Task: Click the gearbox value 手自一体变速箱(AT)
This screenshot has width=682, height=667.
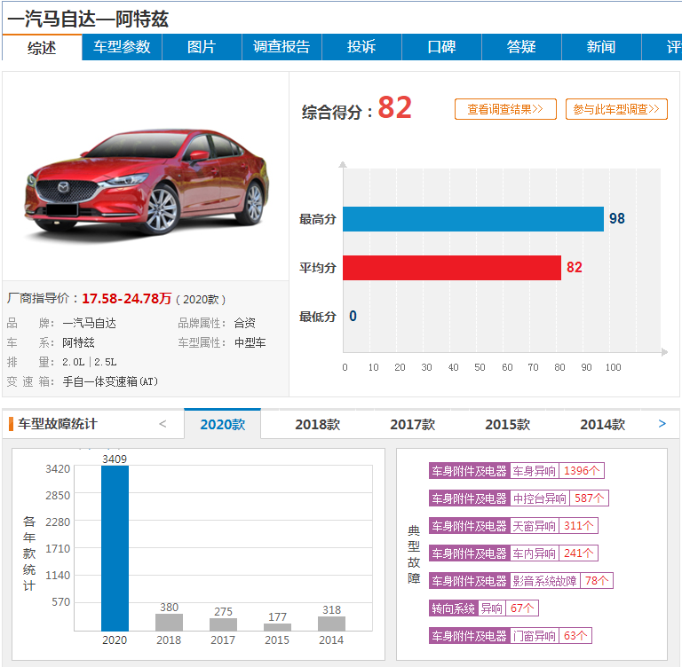Action: click(x=110, y=381)
